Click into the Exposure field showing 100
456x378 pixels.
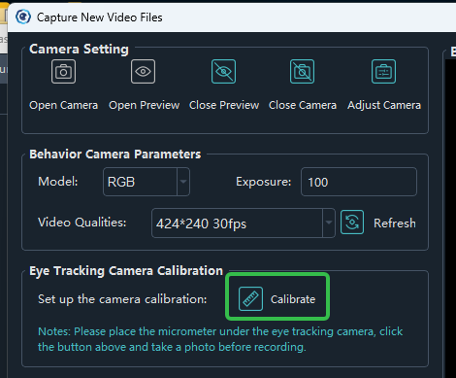[x=359, y=182]
